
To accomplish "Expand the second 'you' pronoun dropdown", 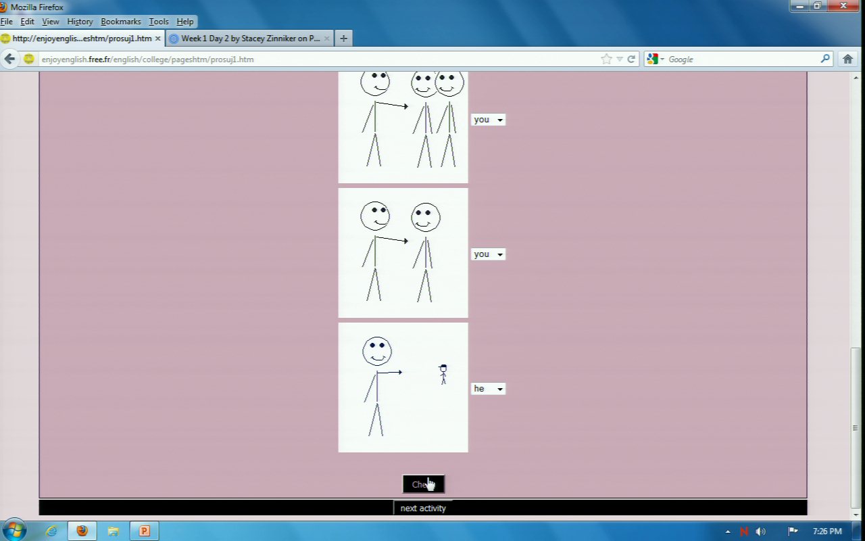I will click(488, 254).
